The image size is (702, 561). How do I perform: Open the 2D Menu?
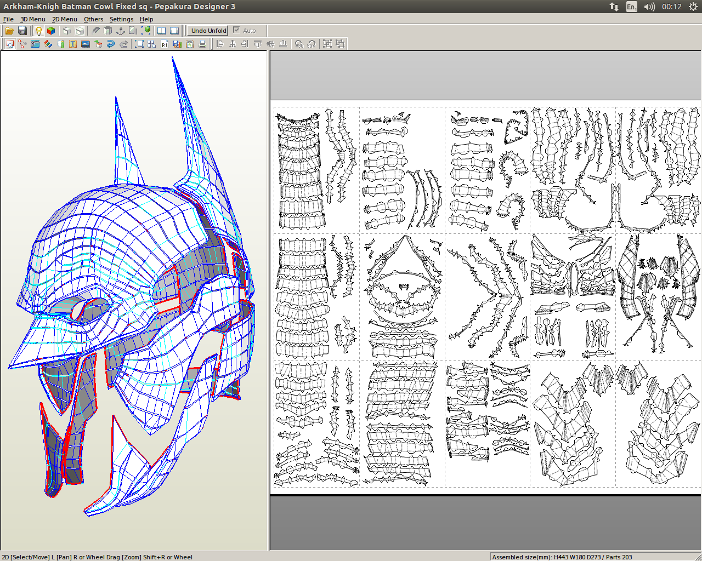click(65, 19)
